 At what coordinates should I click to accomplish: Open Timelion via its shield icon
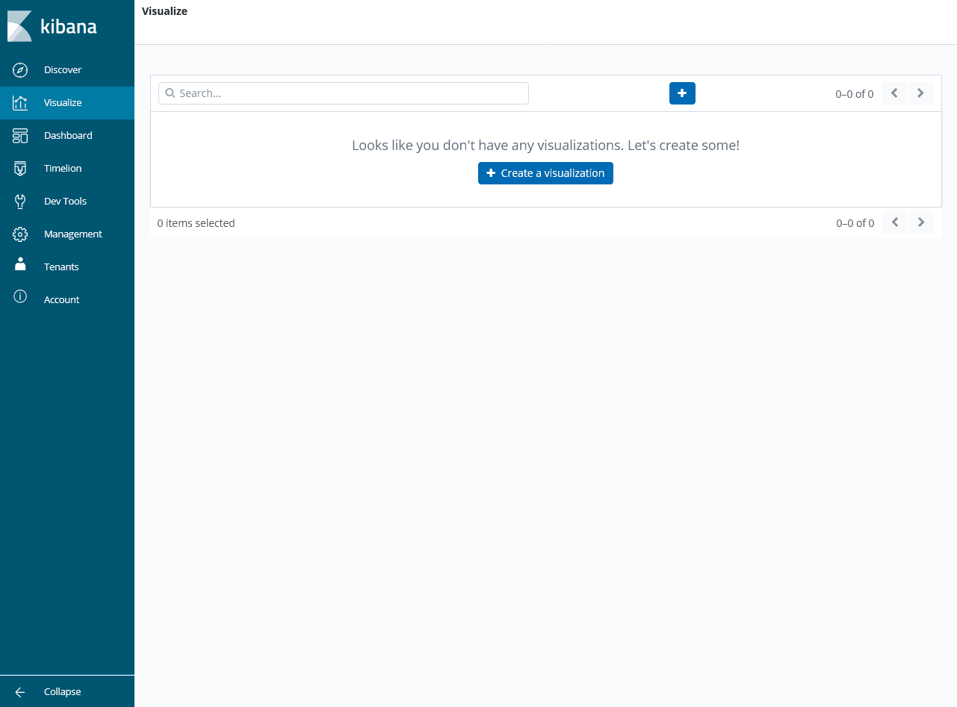[20, 169]
